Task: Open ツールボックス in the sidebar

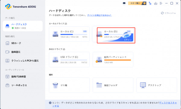Action: [19, 85]
